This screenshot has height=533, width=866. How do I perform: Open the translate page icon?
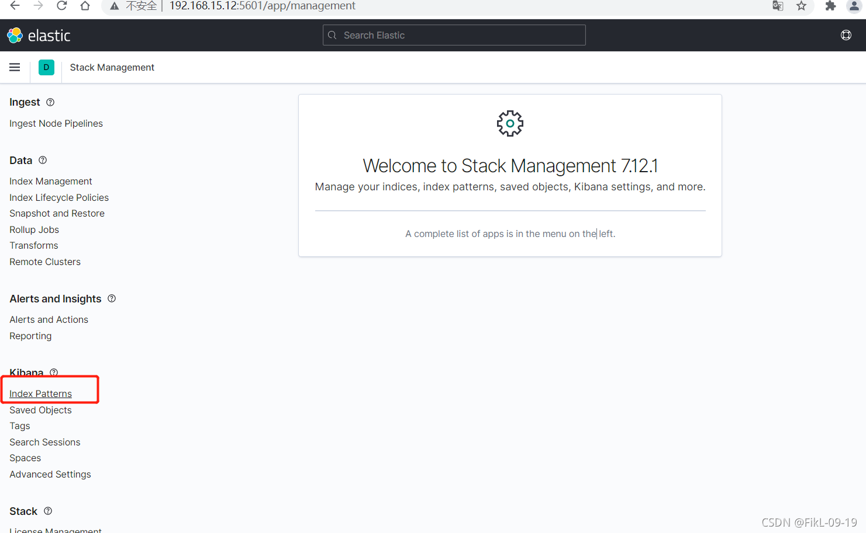pyautogui.click(x=778, y=6)
